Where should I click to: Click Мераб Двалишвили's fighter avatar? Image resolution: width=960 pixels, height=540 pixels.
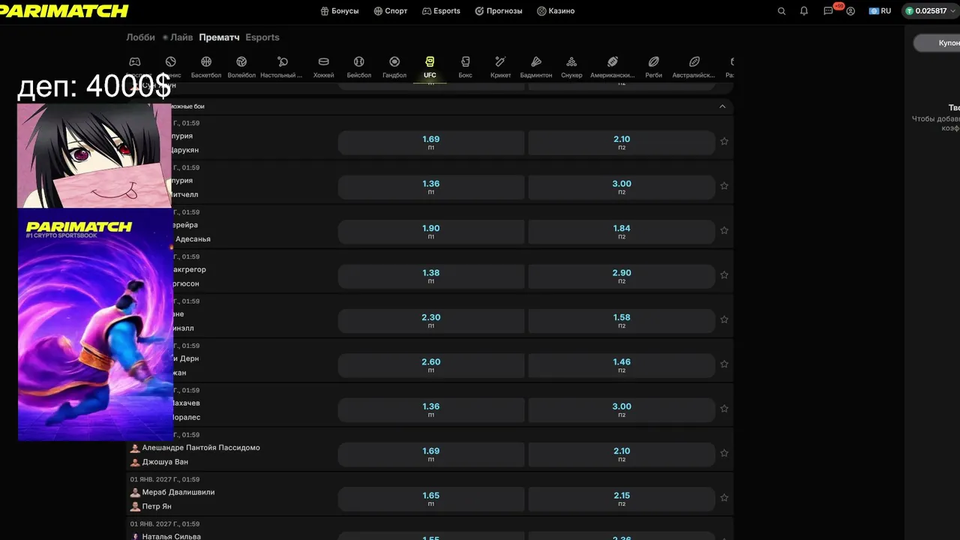point(135,493)
